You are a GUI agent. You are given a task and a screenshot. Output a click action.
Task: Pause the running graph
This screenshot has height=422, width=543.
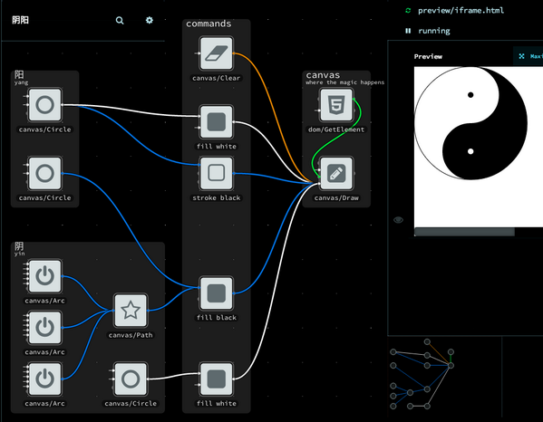[408, 31]
